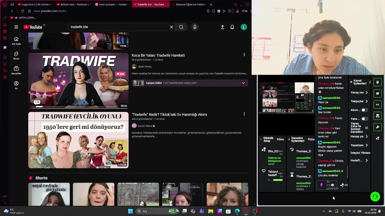Open YouTube notifications bell
385x216 pixels.
(x=232, y=27)
